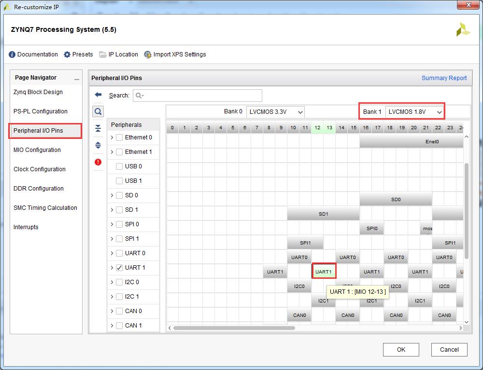Select the CAN0 block at MIO 10-11
The image size is (483, 370).
(299, 315)
